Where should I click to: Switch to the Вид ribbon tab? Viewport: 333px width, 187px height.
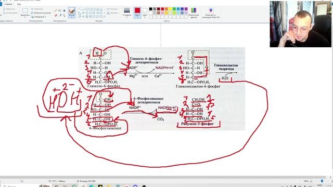(x=19, y=4)
